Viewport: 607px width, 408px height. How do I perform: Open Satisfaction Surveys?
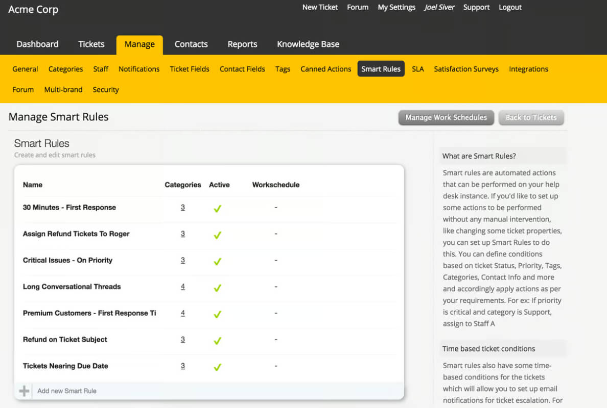pos(466,69)
